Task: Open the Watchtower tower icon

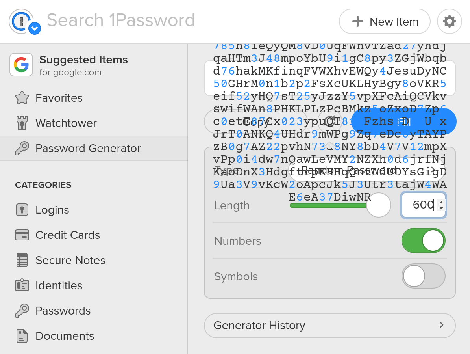Action: [x=22, y=123]
